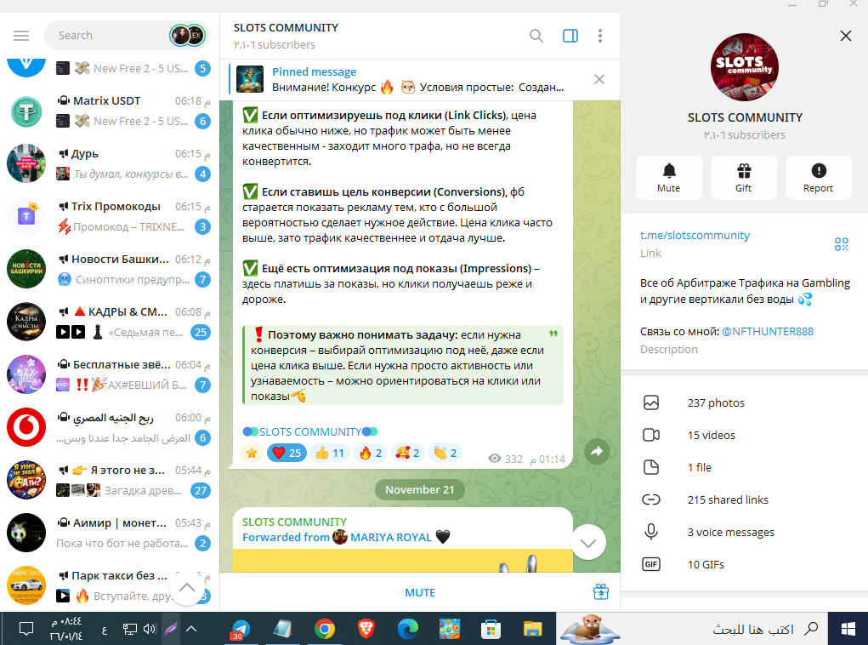Open Бесплатные звё... chat
The image size is (868, 645).
click(x=109, y=374)
